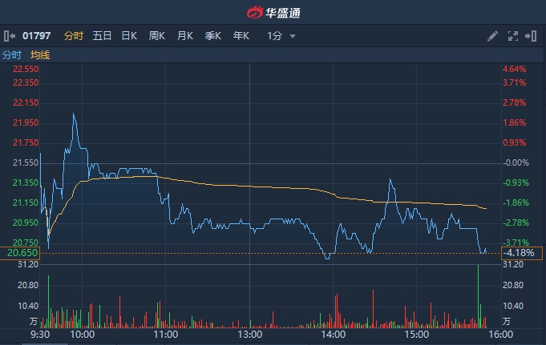Screen dimensions: 546x345
Task: Open the 日K chart tab
Action: [129, 36]
